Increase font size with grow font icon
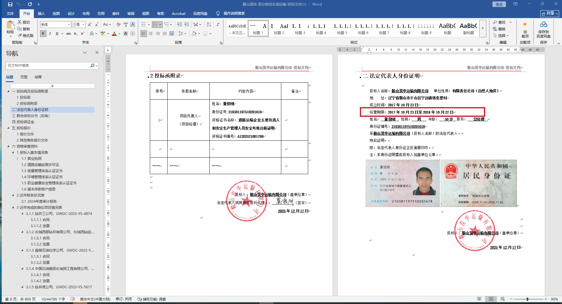 coord(90,25)
